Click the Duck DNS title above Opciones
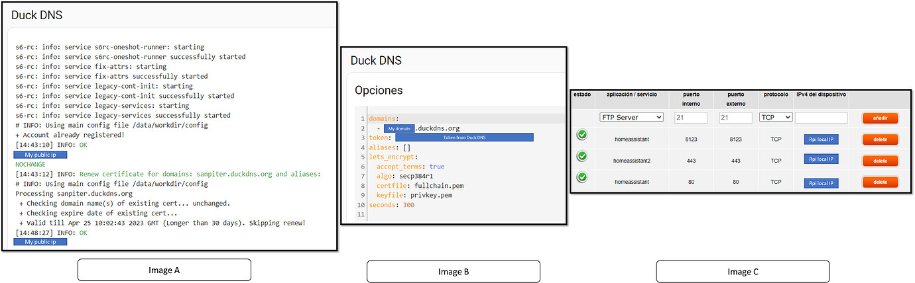Viewport: 915px width, 283px height. [376, 61]
